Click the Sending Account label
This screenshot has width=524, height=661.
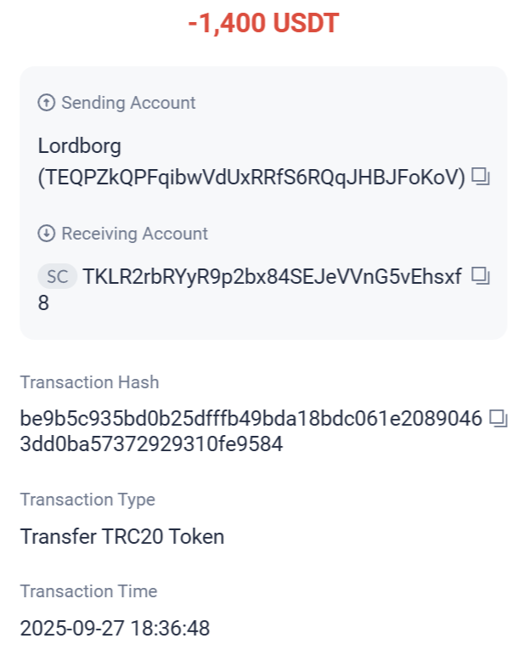[128, 103]
